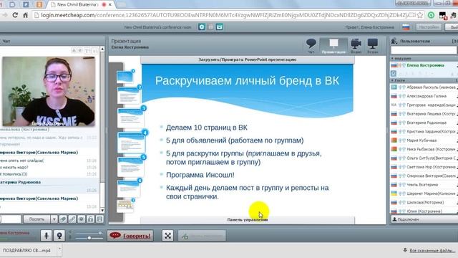
Task: Select slide thumbnail 7
Action: coord(125,206)
